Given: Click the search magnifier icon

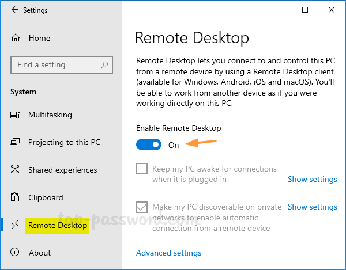Looking at the screenshot, I should coord(104,65).
